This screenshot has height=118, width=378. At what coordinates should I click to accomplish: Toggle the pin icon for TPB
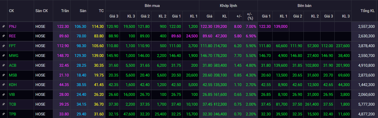(3, 114)
